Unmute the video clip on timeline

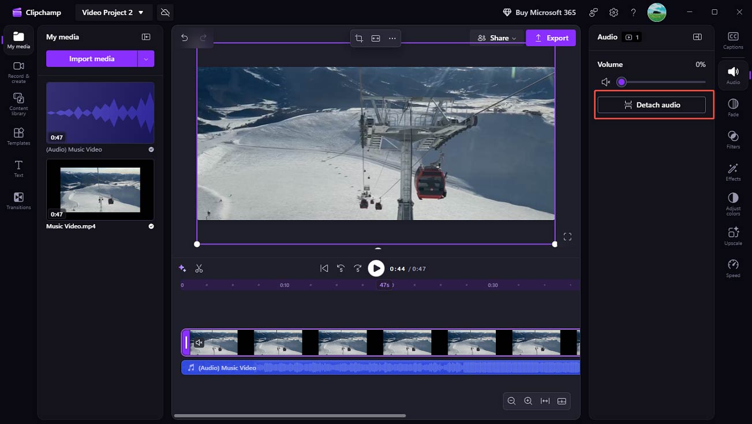click(x=199, y=343)
